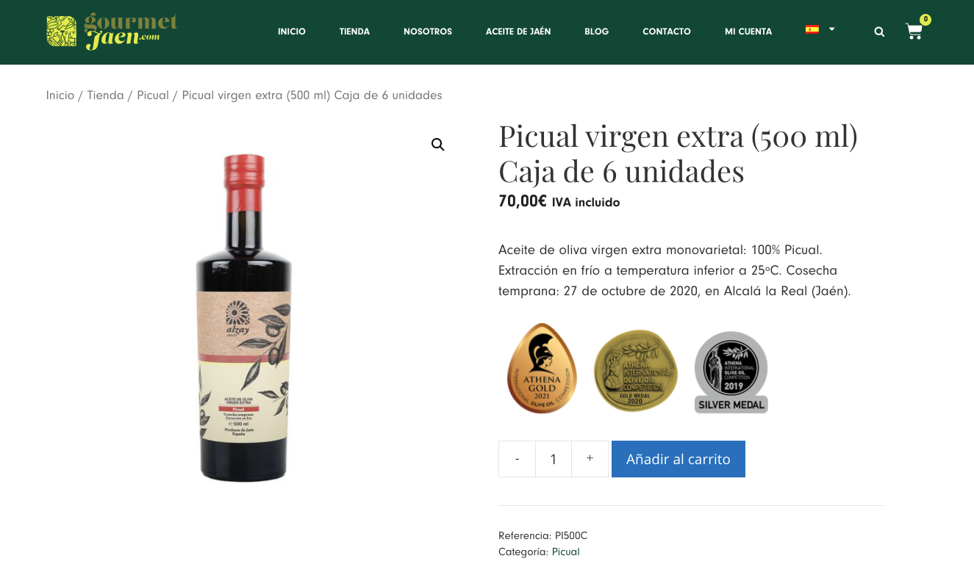
Task: Expand the language selector arrow
Action: pos(831,29)
